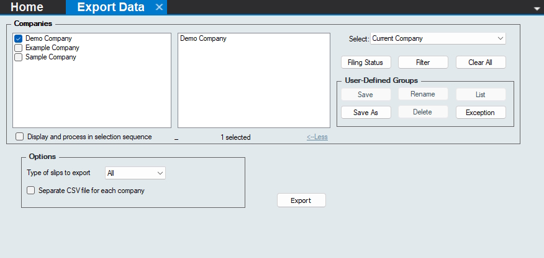Open the Filter button
Screen dimensions: 544x258
pos(423,62)
